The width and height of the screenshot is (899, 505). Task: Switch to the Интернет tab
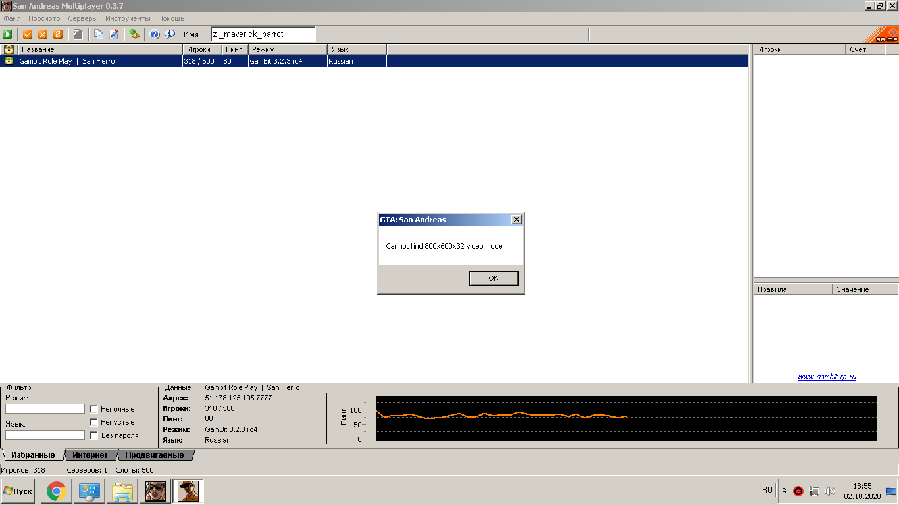pyautogui.click(x=90, y=455)
